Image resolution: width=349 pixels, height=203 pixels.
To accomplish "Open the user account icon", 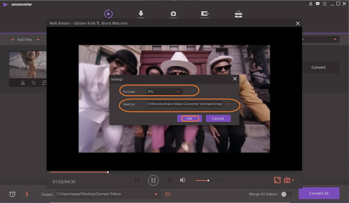I will tap(310, 4).
